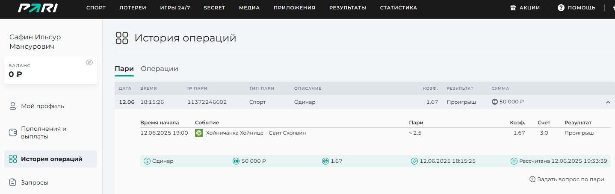Click the placed-time icon before 18:15:25
Screen dimensions: 615x194
414,161
